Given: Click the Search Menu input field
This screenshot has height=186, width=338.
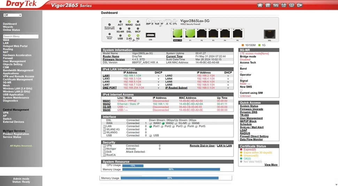Looking at the screenshot, I should click(x=21, y=36).
